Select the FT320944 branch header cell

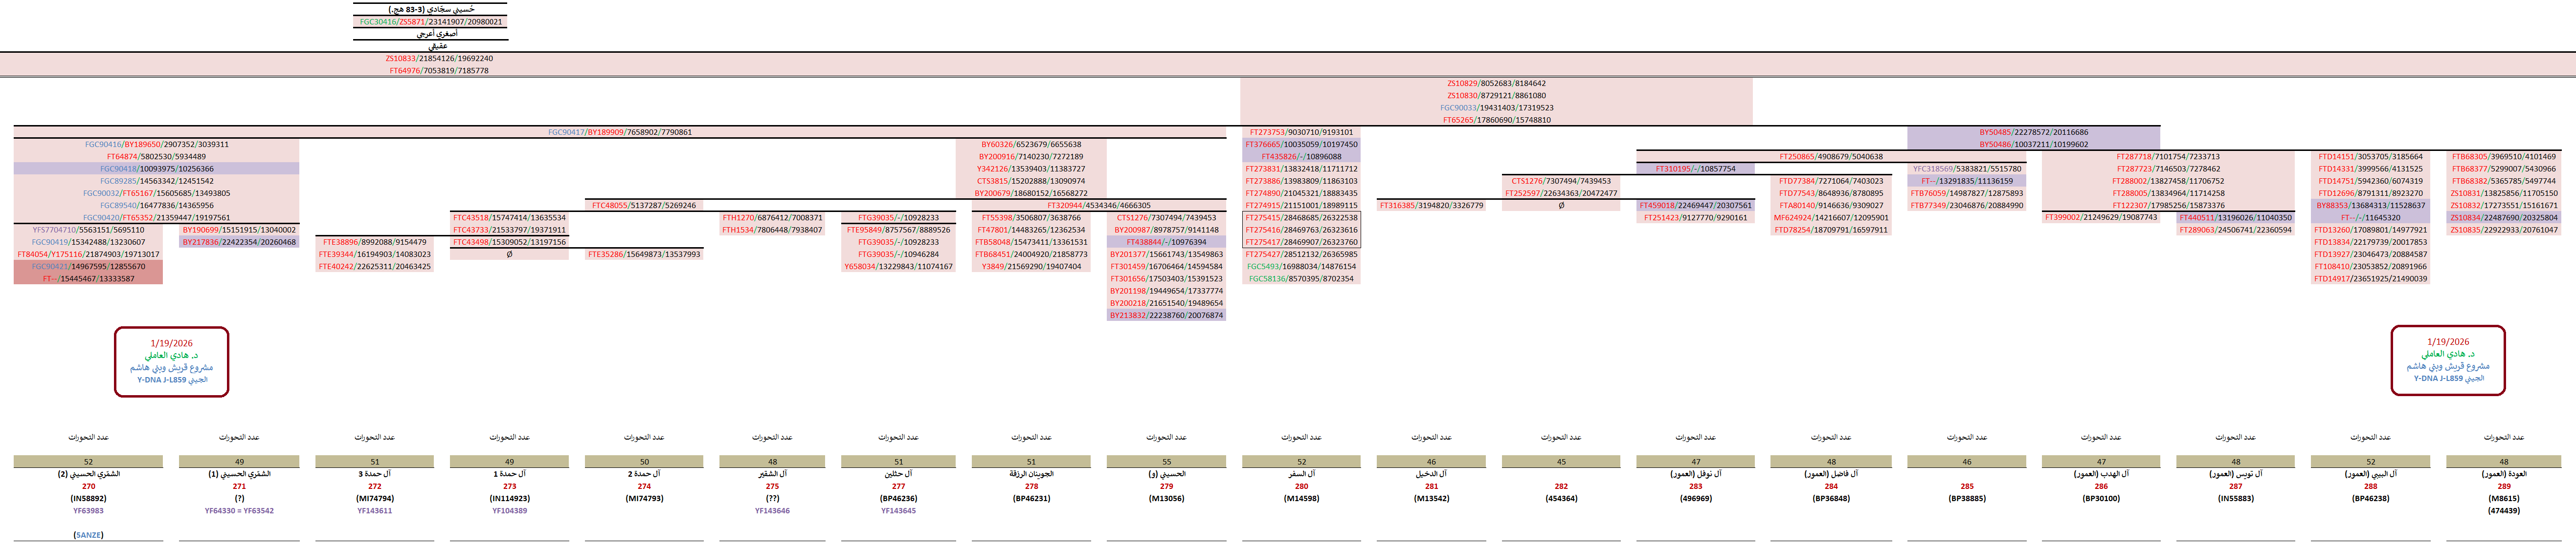[1098, 206]
